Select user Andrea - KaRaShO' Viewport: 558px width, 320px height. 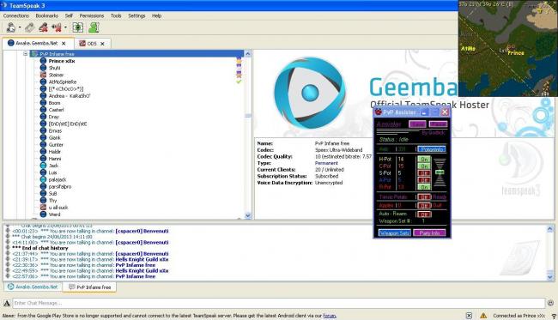click(x=70, y=95)
